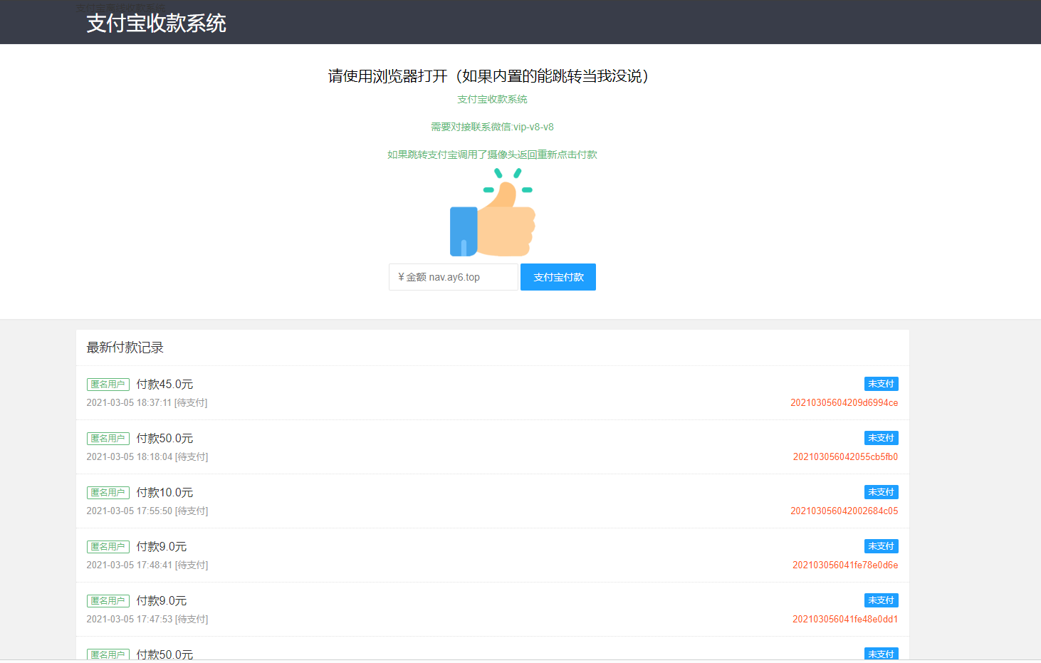Viewport: 1041px width, 663px height.
Task: Click the 最新付款记录 section title
Action: [x=125, y=348]
